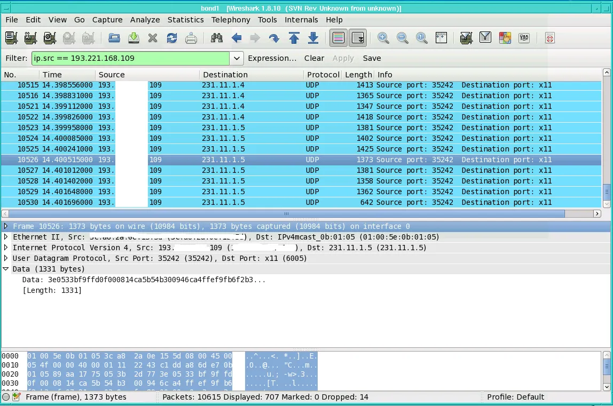This screenshot has height=406, width=613.
Task: Open the capture options icon
Action: pyautogui.click(x=30, y=38)
